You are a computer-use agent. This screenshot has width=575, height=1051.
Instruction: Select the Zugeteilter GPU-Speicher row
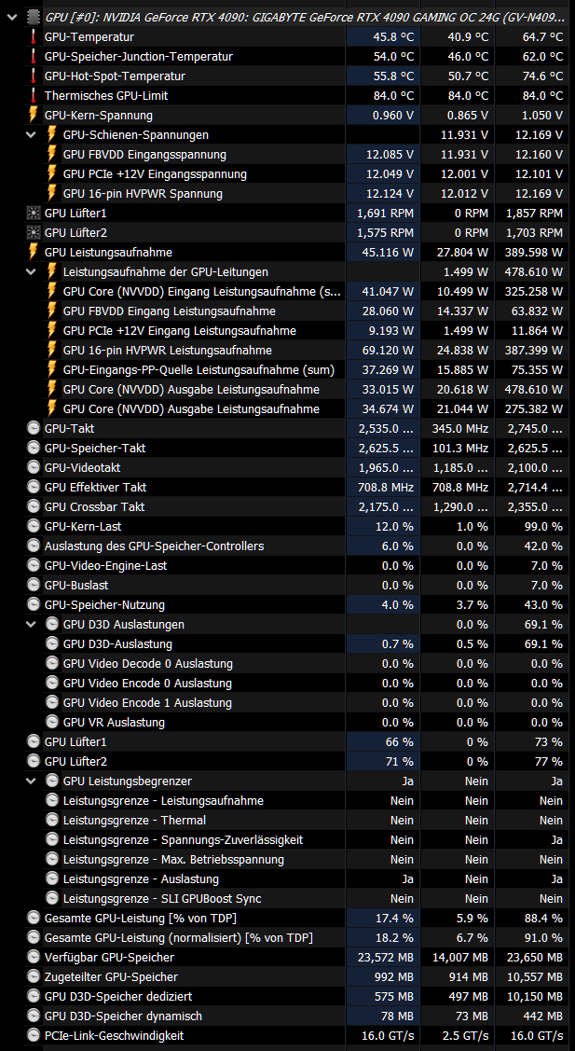click(x=111, y=976)
